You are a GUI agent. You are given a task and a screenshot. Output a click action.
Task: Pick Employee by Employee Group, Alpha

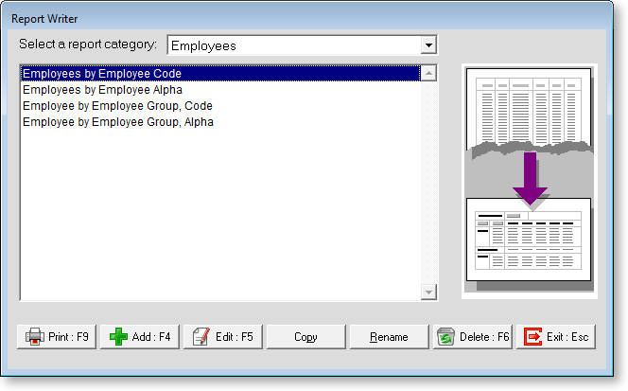tap(118, 122)
